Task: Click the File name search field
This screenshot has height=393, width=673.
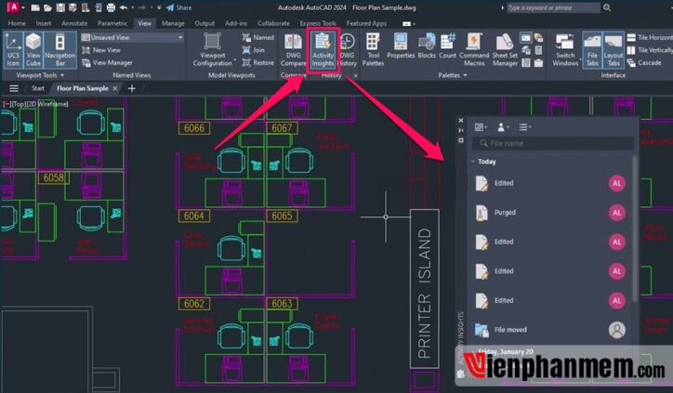Action: click(553, 143)
